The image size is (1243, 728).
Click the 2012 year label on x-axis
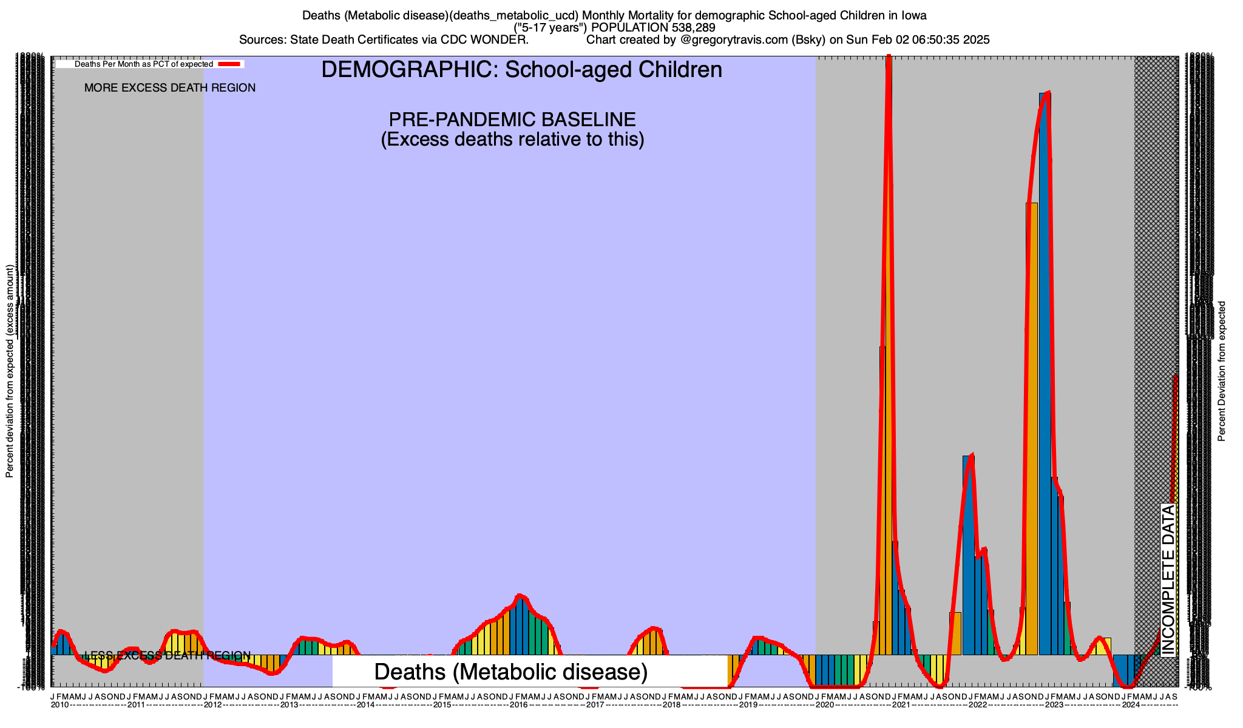coord(212,705)
